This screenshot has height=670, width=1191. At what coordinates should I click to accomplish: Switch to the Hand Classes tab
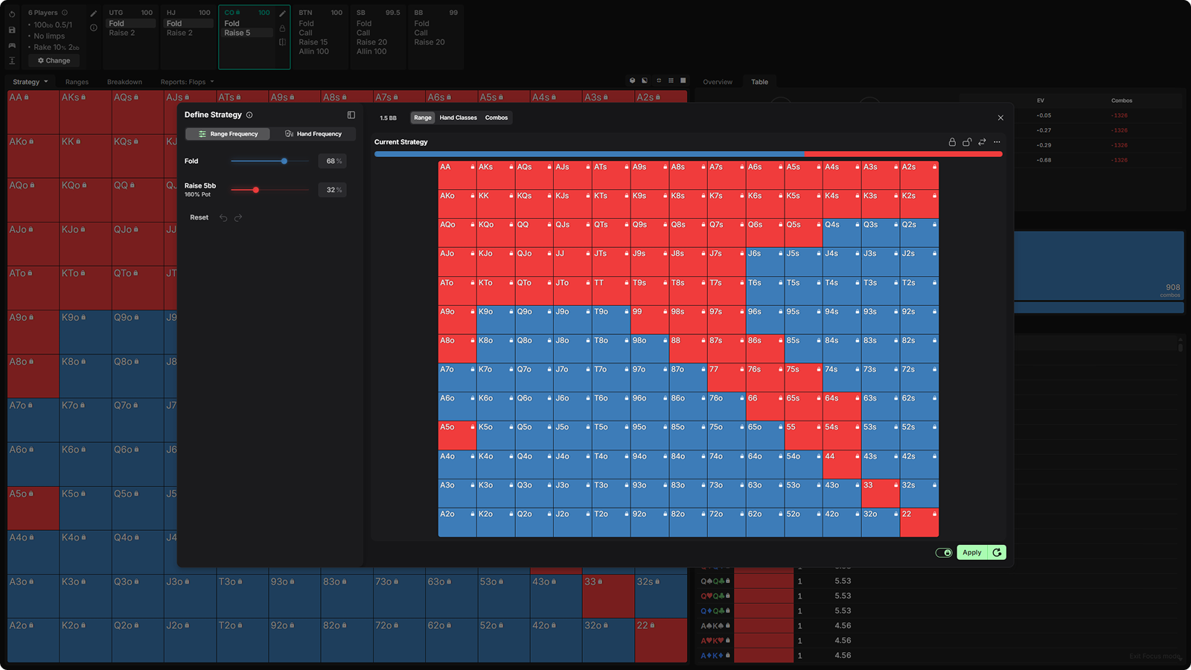(458, 118)
